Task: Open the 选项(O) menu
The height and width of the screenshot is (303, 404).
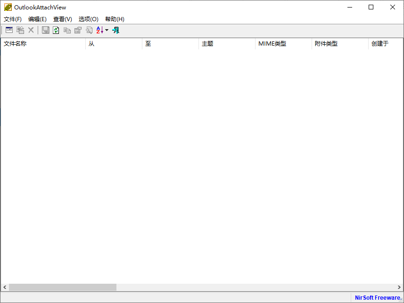Action: tap(88, 19)
